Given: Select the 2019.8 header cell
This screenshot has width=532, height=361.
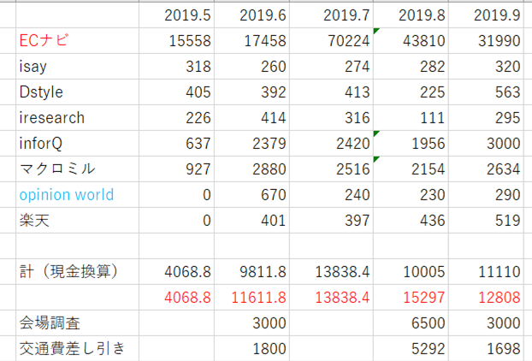Looking at the screenshot, I should [411, 15].
